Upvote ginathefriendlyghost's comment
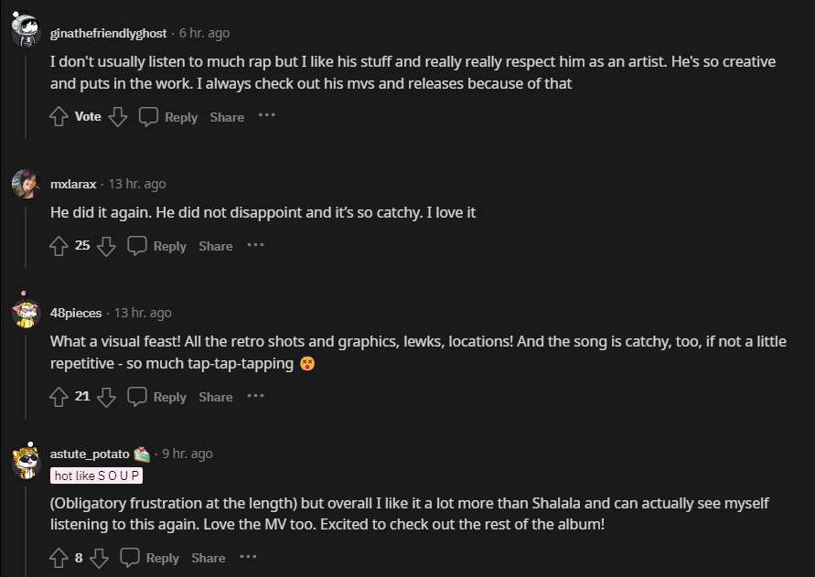The image size is (815, 577). (59, 117)
